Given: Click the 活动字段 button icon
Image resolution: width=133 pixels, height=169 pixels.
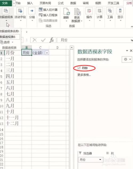Looking at the screenshot, I should coord(20,11).
